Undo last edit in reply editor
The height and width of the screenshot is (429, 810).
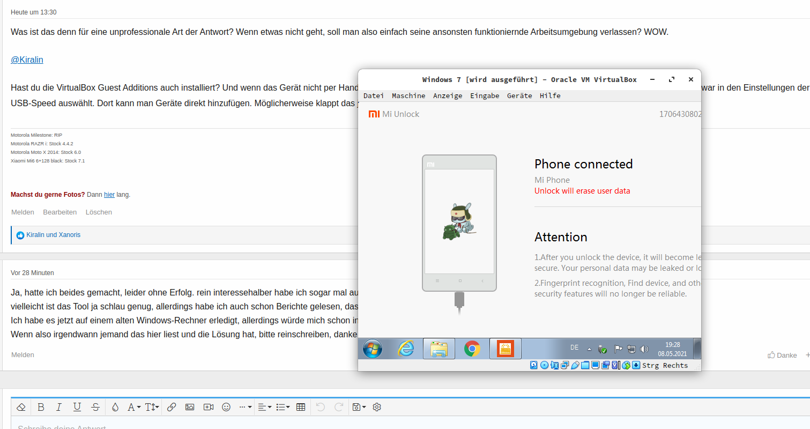(x=321, y=407)
